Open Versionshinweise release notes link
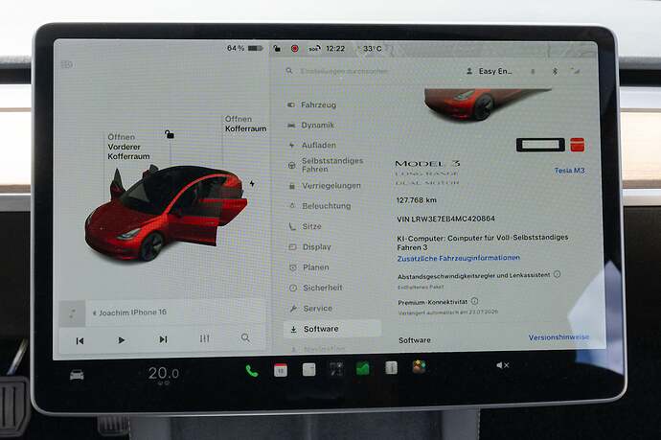This screenshot has width=661, height=440. click(x=558, y=337)
